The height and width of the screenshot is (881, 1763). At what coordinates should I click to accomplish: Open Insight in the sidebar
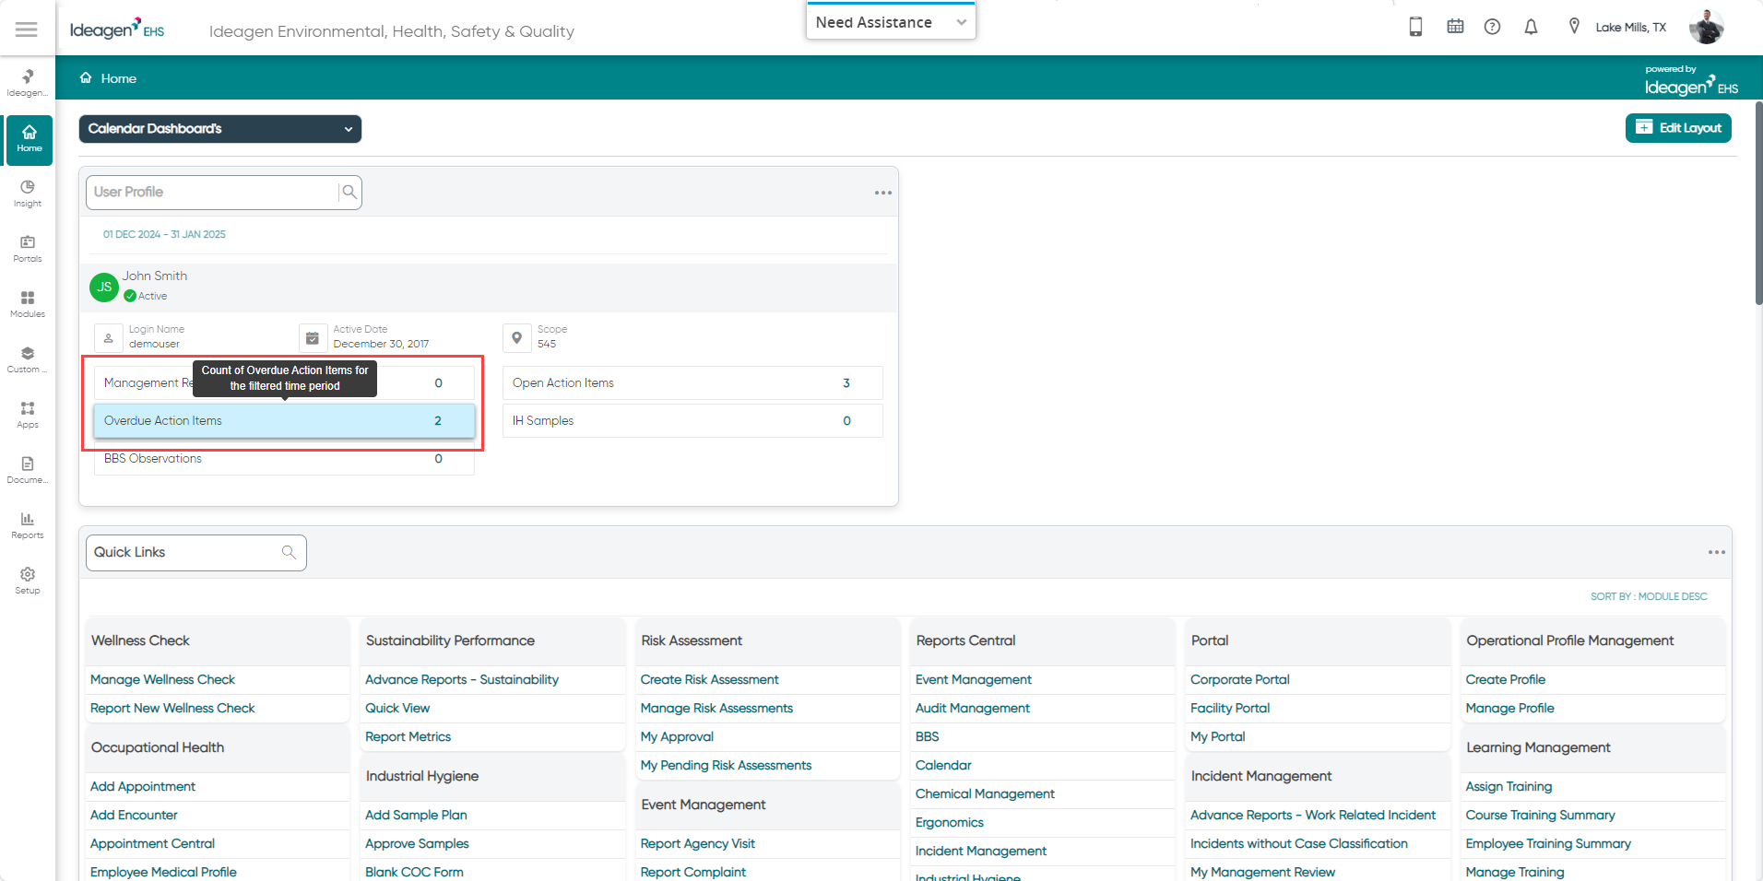(28, 194)
